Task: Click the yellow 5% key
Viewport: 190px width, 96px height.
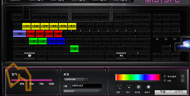Action: click(x=63, y=26)
